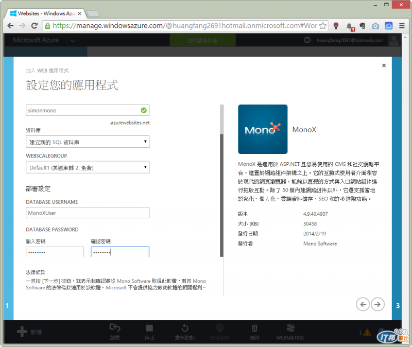412x347 pixels.
Task: Click the browser forward arrow
Action: [x=22, y=26]
